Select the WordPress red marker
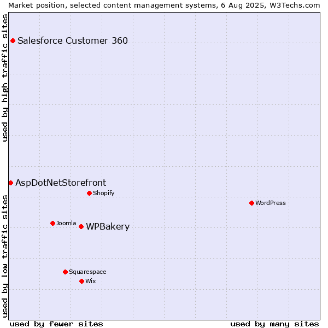The image size is (328, 328). point(251,203)
